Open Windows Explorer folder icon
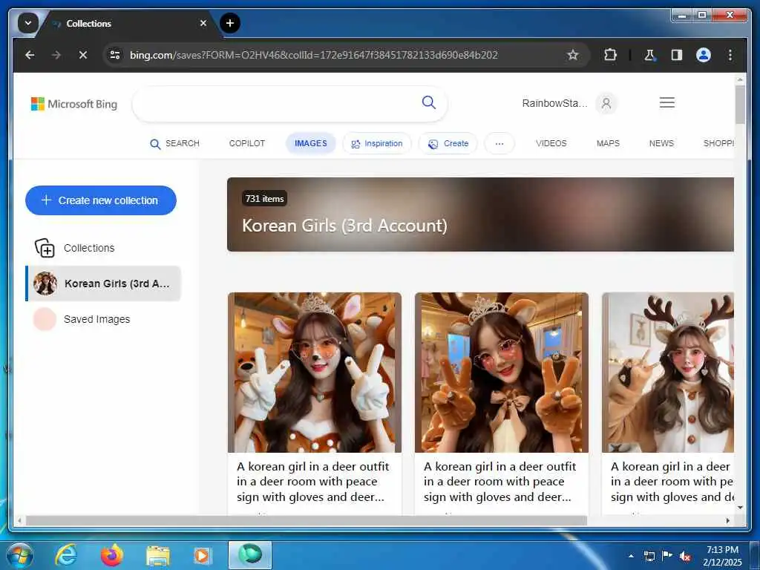The height and width of the screenshot is (570, 760). point(158,557)
